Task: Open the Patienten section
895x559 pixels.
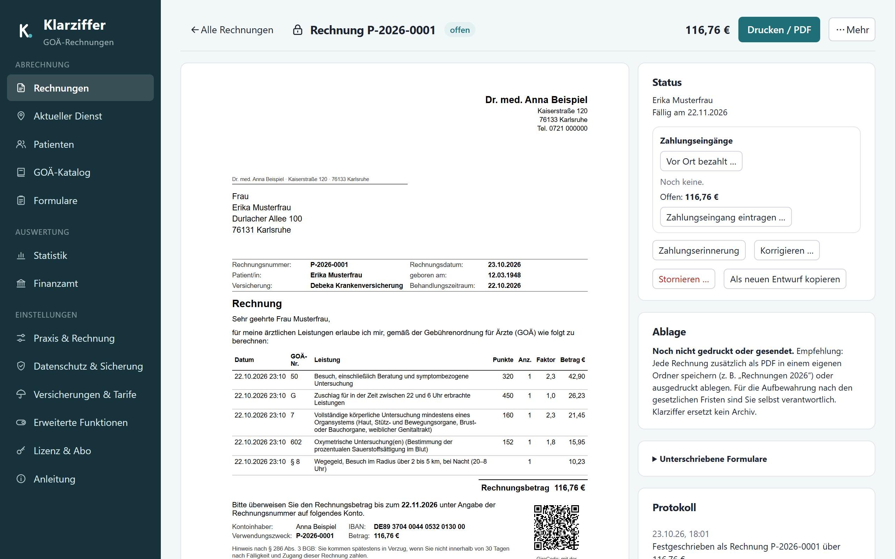Action: pyautogui.click(x=80, y=144)
